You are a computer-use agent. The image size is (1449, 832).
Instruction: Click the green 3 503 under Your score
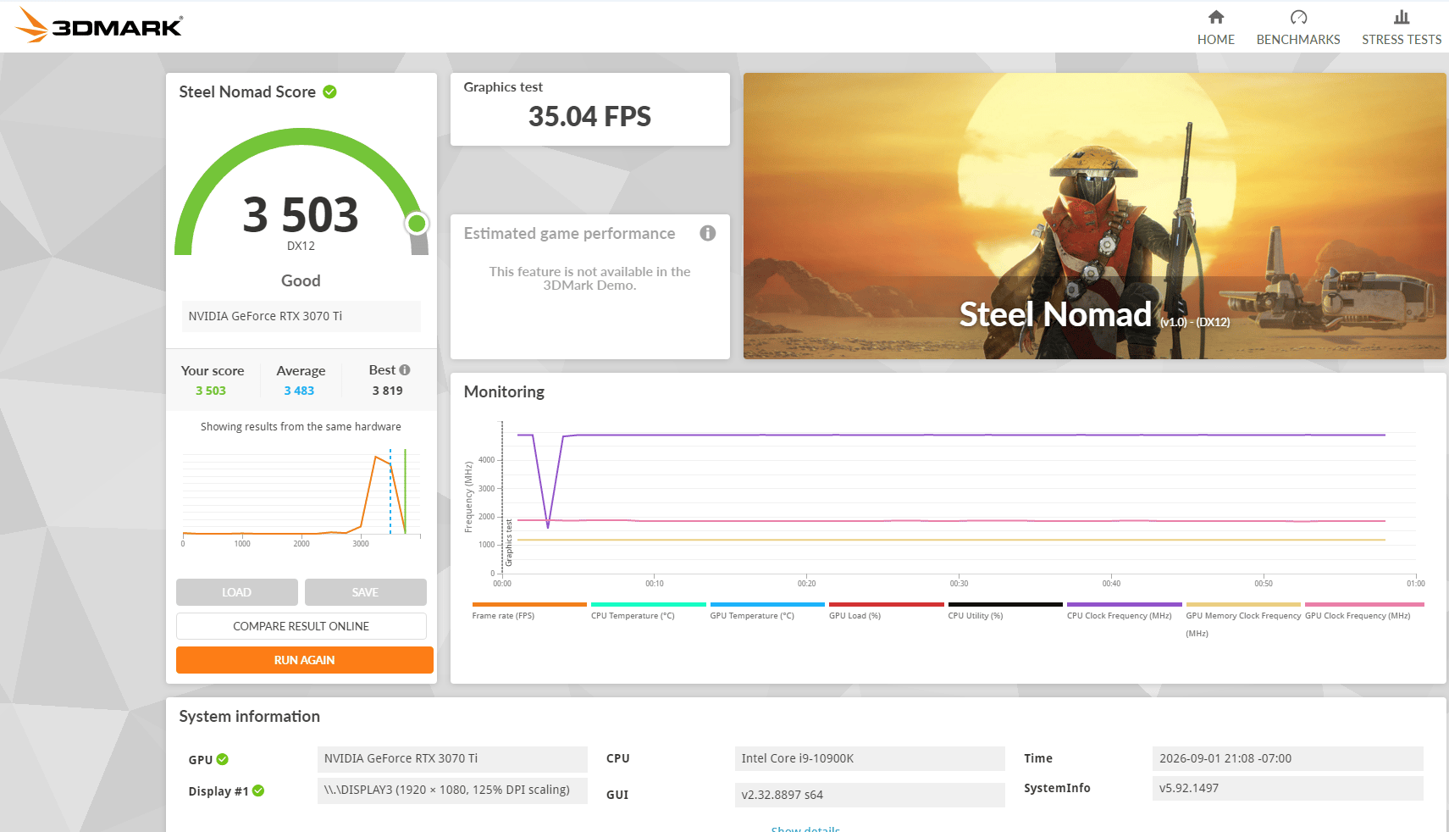[211, 391]
